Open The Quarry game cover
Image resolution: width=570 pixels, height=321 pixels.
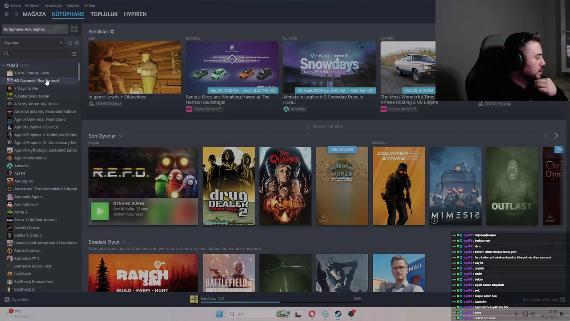click(x=285, y=186)
